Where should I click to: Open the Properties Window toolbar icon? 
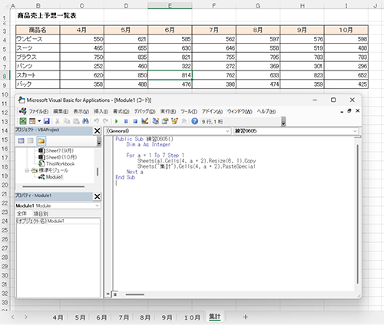point(165,121)
